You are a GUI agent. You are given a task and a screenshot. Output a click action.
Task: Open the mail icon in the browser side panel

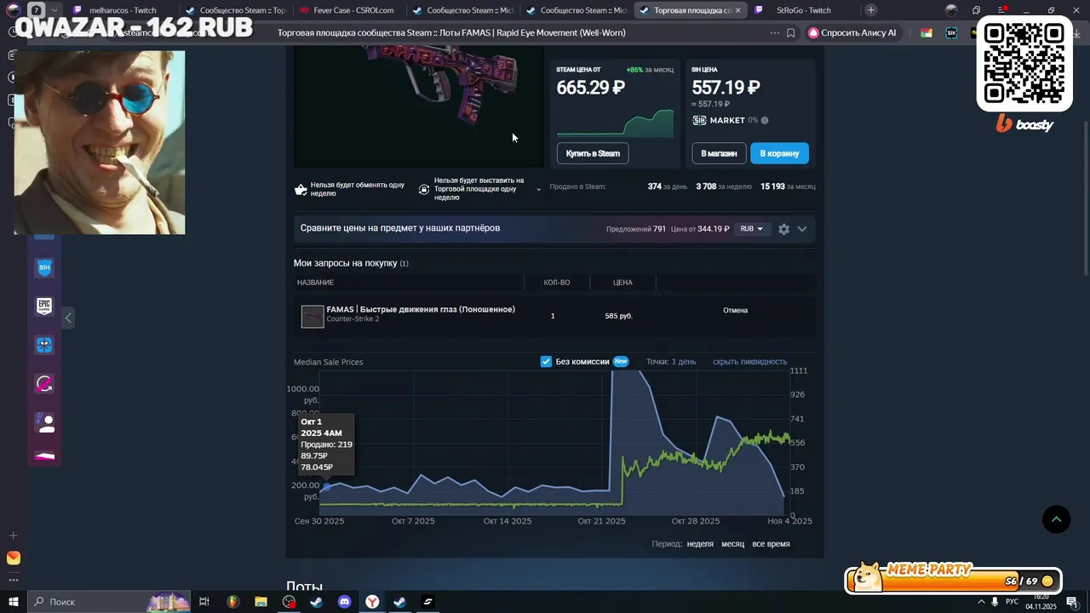point(13,558)
